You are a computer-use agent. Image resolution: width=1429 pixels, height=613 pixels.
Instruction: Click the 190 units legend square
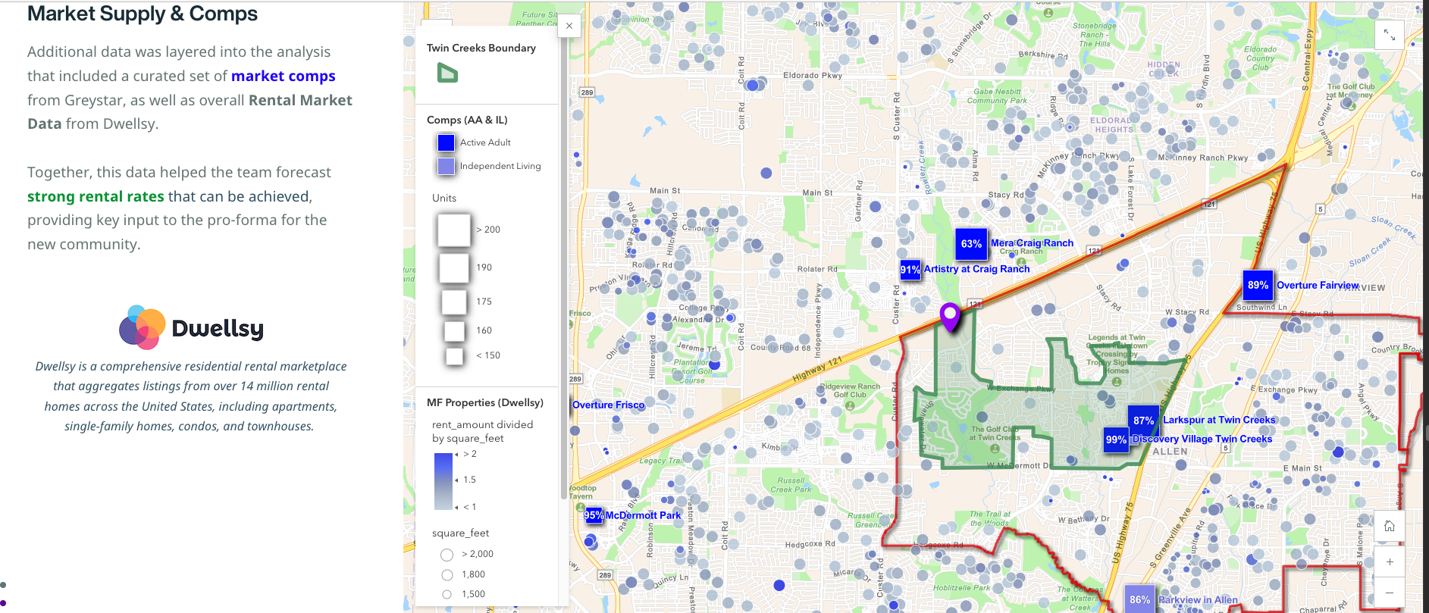pyautogui.click(x=454, y=267)
